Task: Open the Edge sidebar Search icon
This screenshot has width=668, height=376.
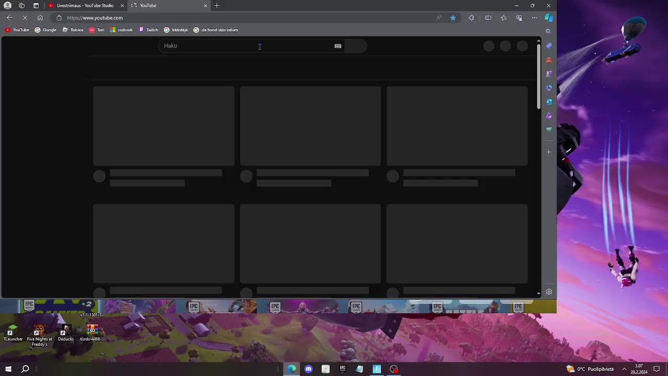Action: coord(548,31)
